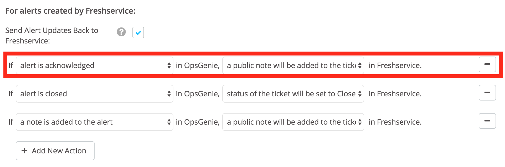Screen dimensions: 505x167
Task: Click the remove icon on the note added row
Action: pyautogui.click(x=487, y=121)
